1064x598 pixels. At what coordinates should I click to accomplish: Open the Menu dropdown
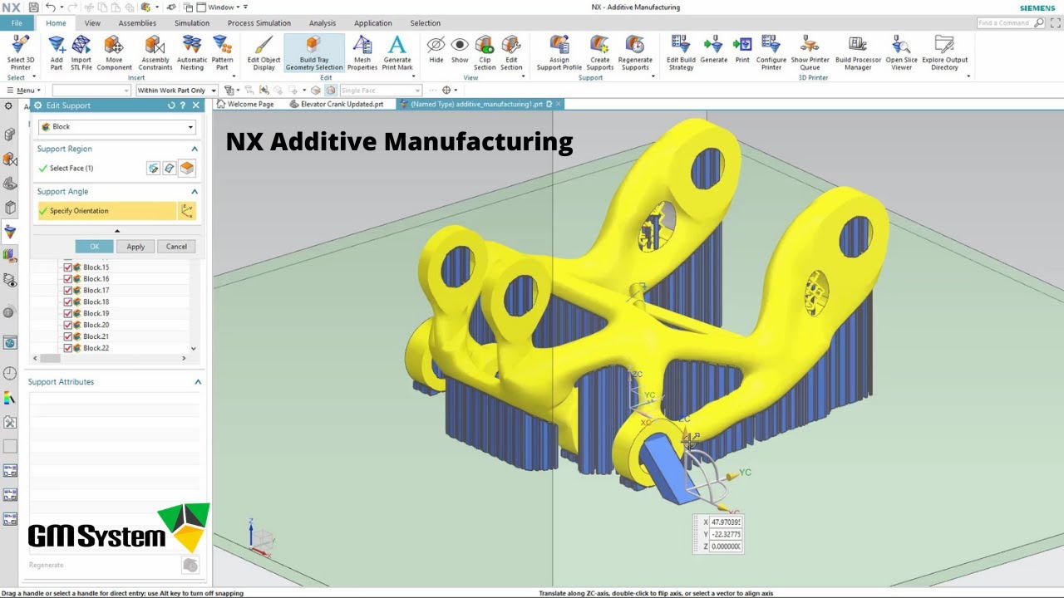pos(23,91)
